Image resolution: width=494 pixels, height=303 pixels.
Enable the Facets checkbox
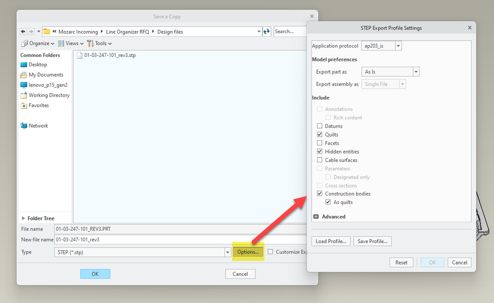pyautogui.click(x=319, y=143)
